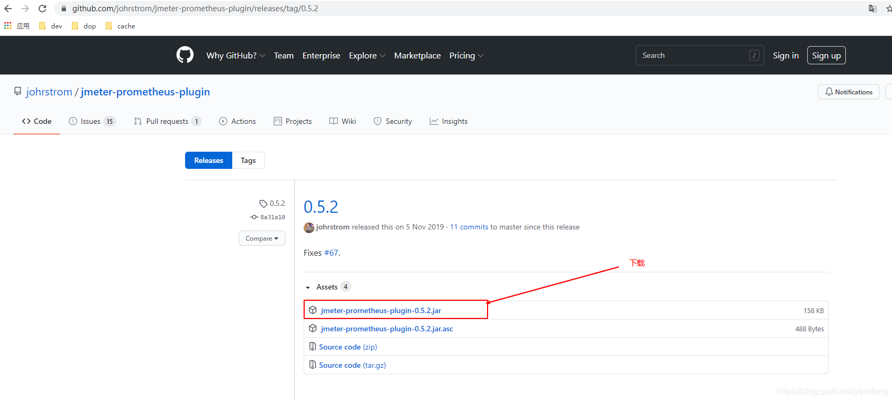Screen dimensions: 892x401
Task: Click the 0.5.2 tag icon
Action: 263,204
